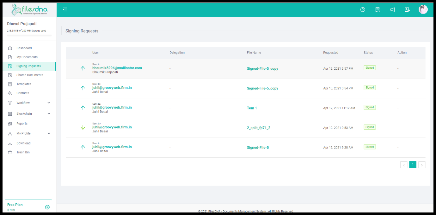Open email link bhaumik8294@mailinator.com
436x215 pixels.
click(x=117, y=68)
